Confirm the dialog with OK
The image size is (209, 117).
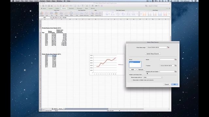tap(174, 84)
